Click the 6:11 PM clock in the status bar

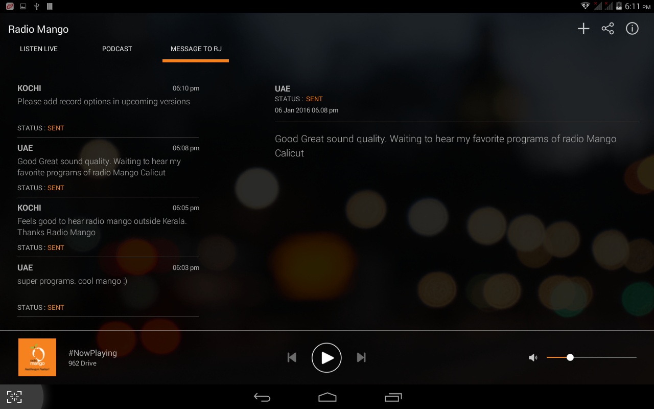pos(638,7)
